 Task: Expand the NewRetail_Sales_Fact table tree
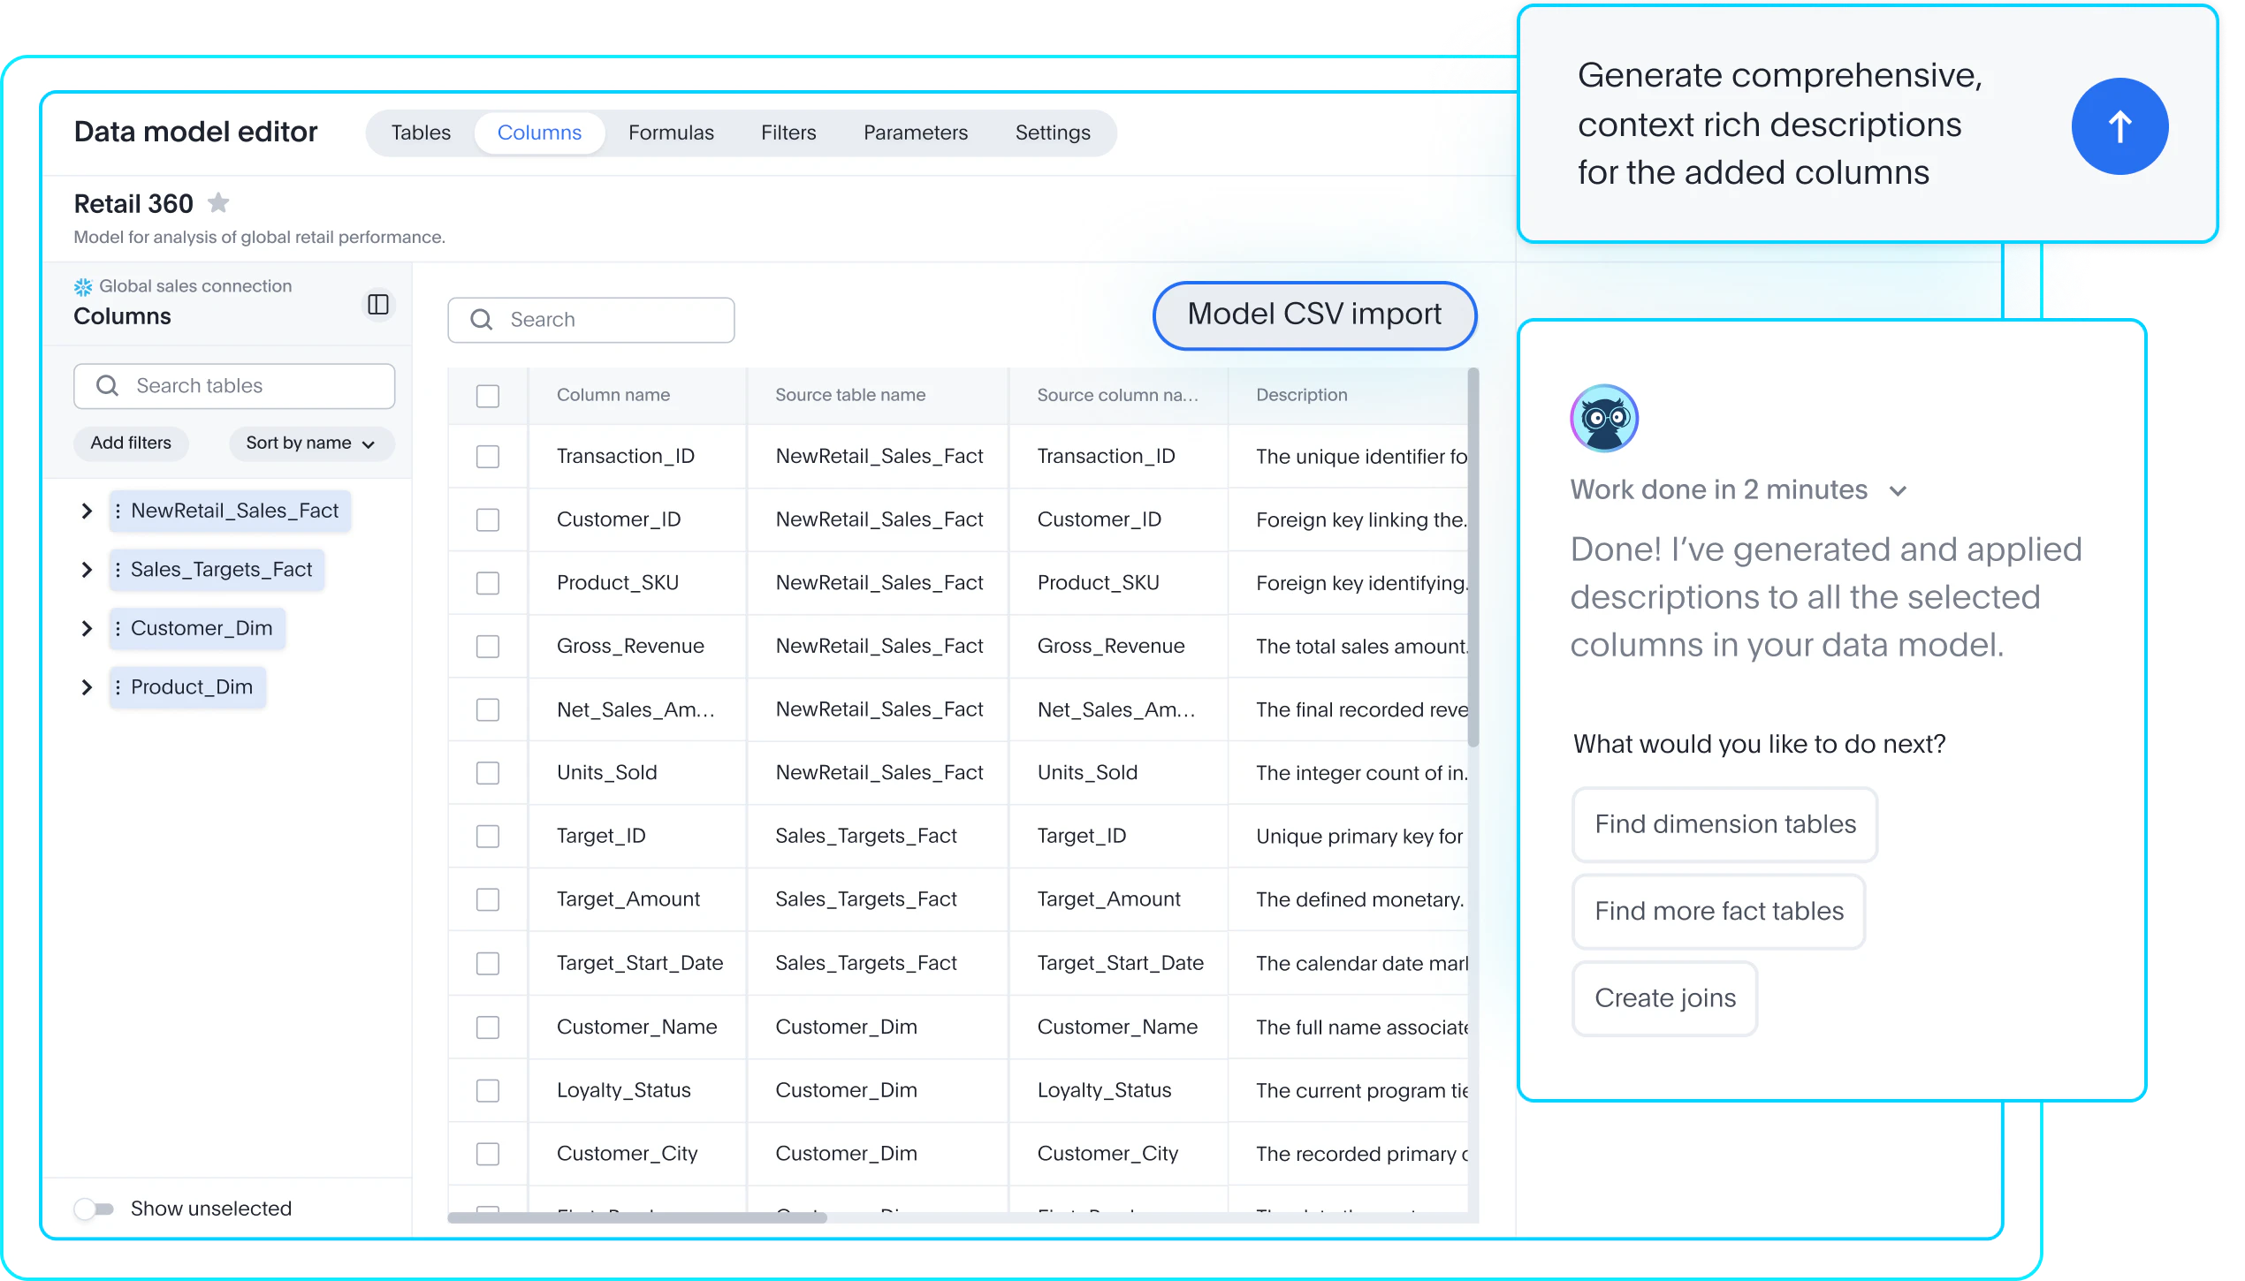pos(87,511)
